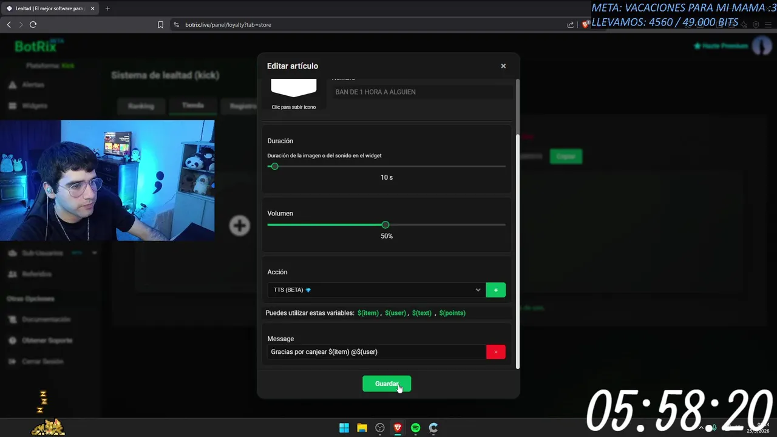Open Windows Start menu
777x437 pixels.
coord(344,428)
